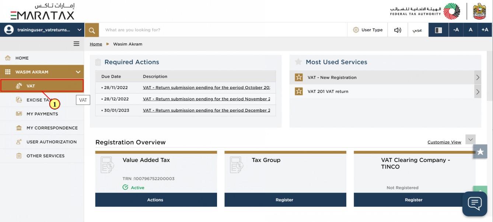This screenshot has width=493, height=222.
Task: Click the star icon beside VAT 201 VAT return
Action: pos(299,91)
